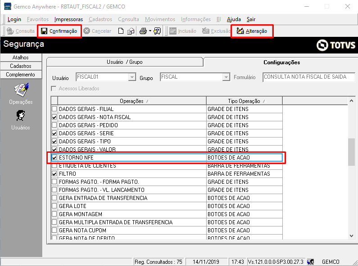The height and width of the screenshot is (266, 358).
Task: Open the printer dropdown arrow
Action: tap(150, 31)
